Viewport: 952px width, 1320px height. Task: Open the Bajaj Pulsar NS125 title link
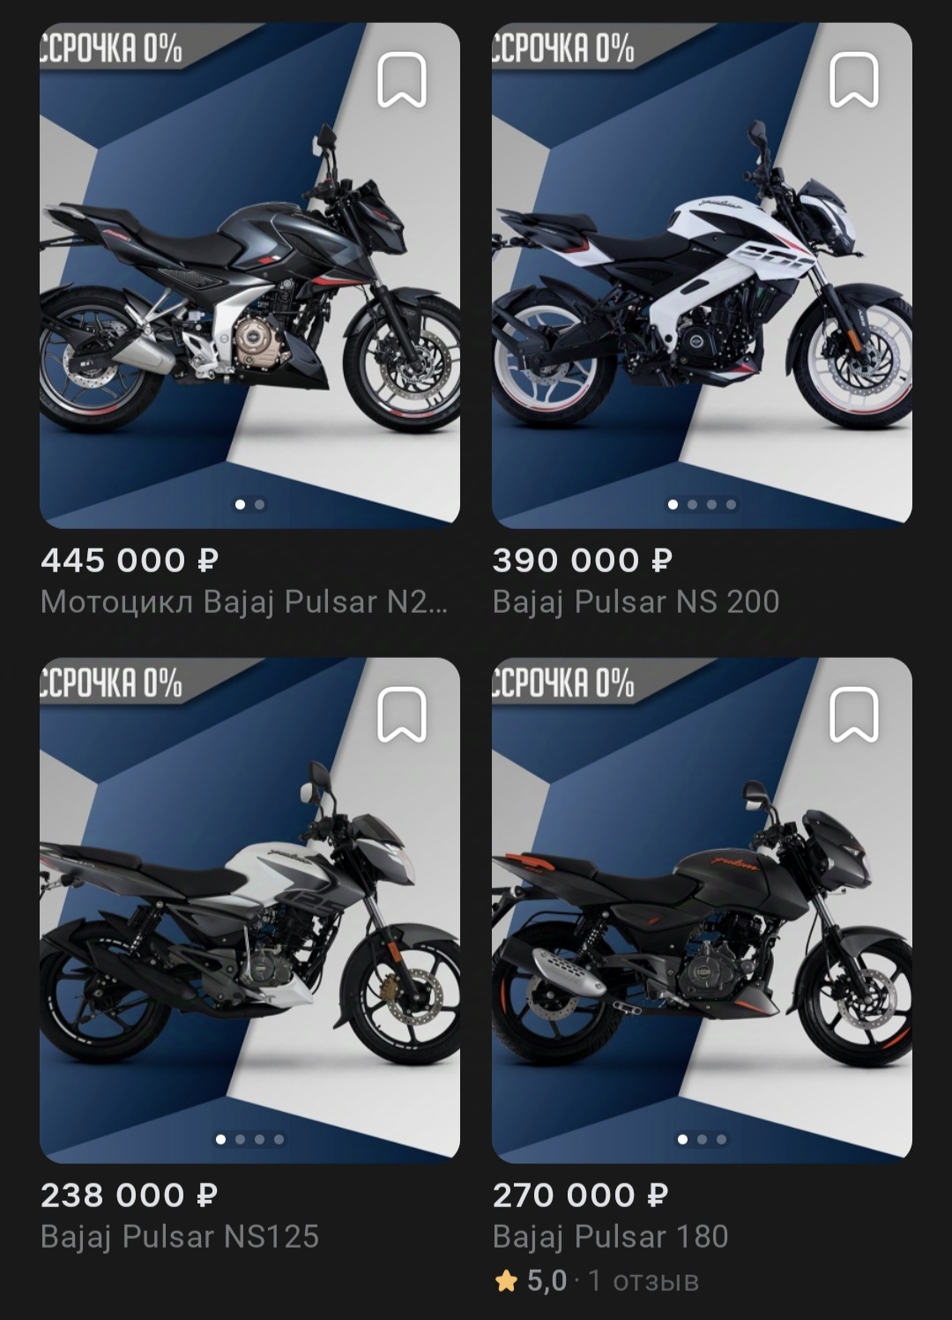[180, 1237]
